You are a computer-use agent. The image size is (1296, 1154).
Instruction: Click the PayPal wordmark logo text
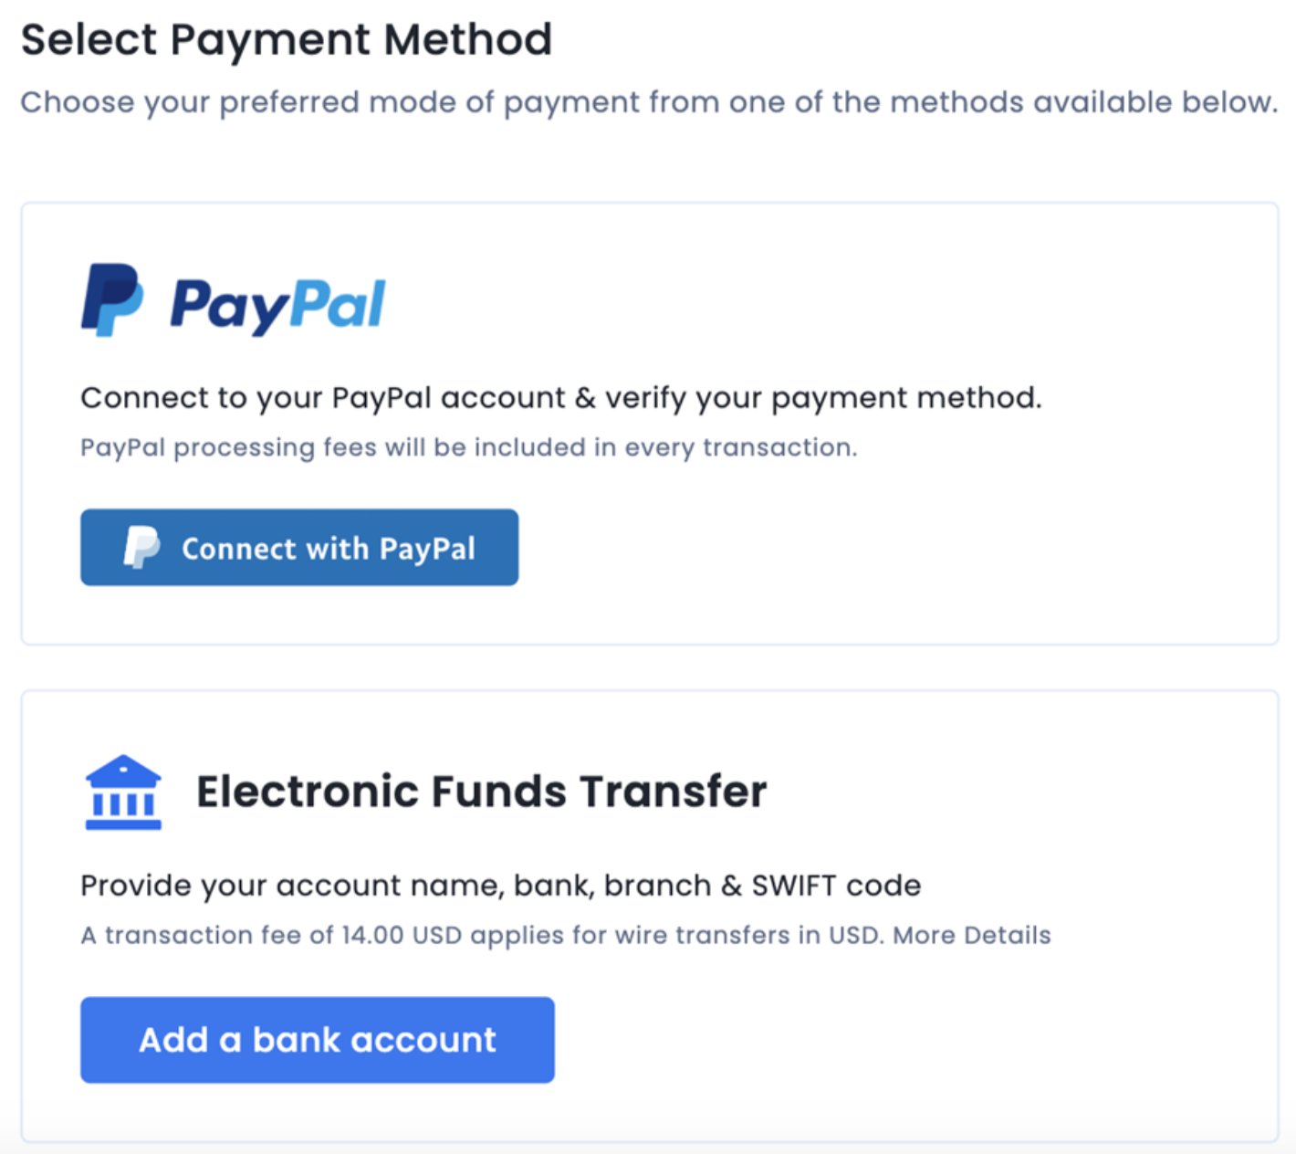[277, 306]
